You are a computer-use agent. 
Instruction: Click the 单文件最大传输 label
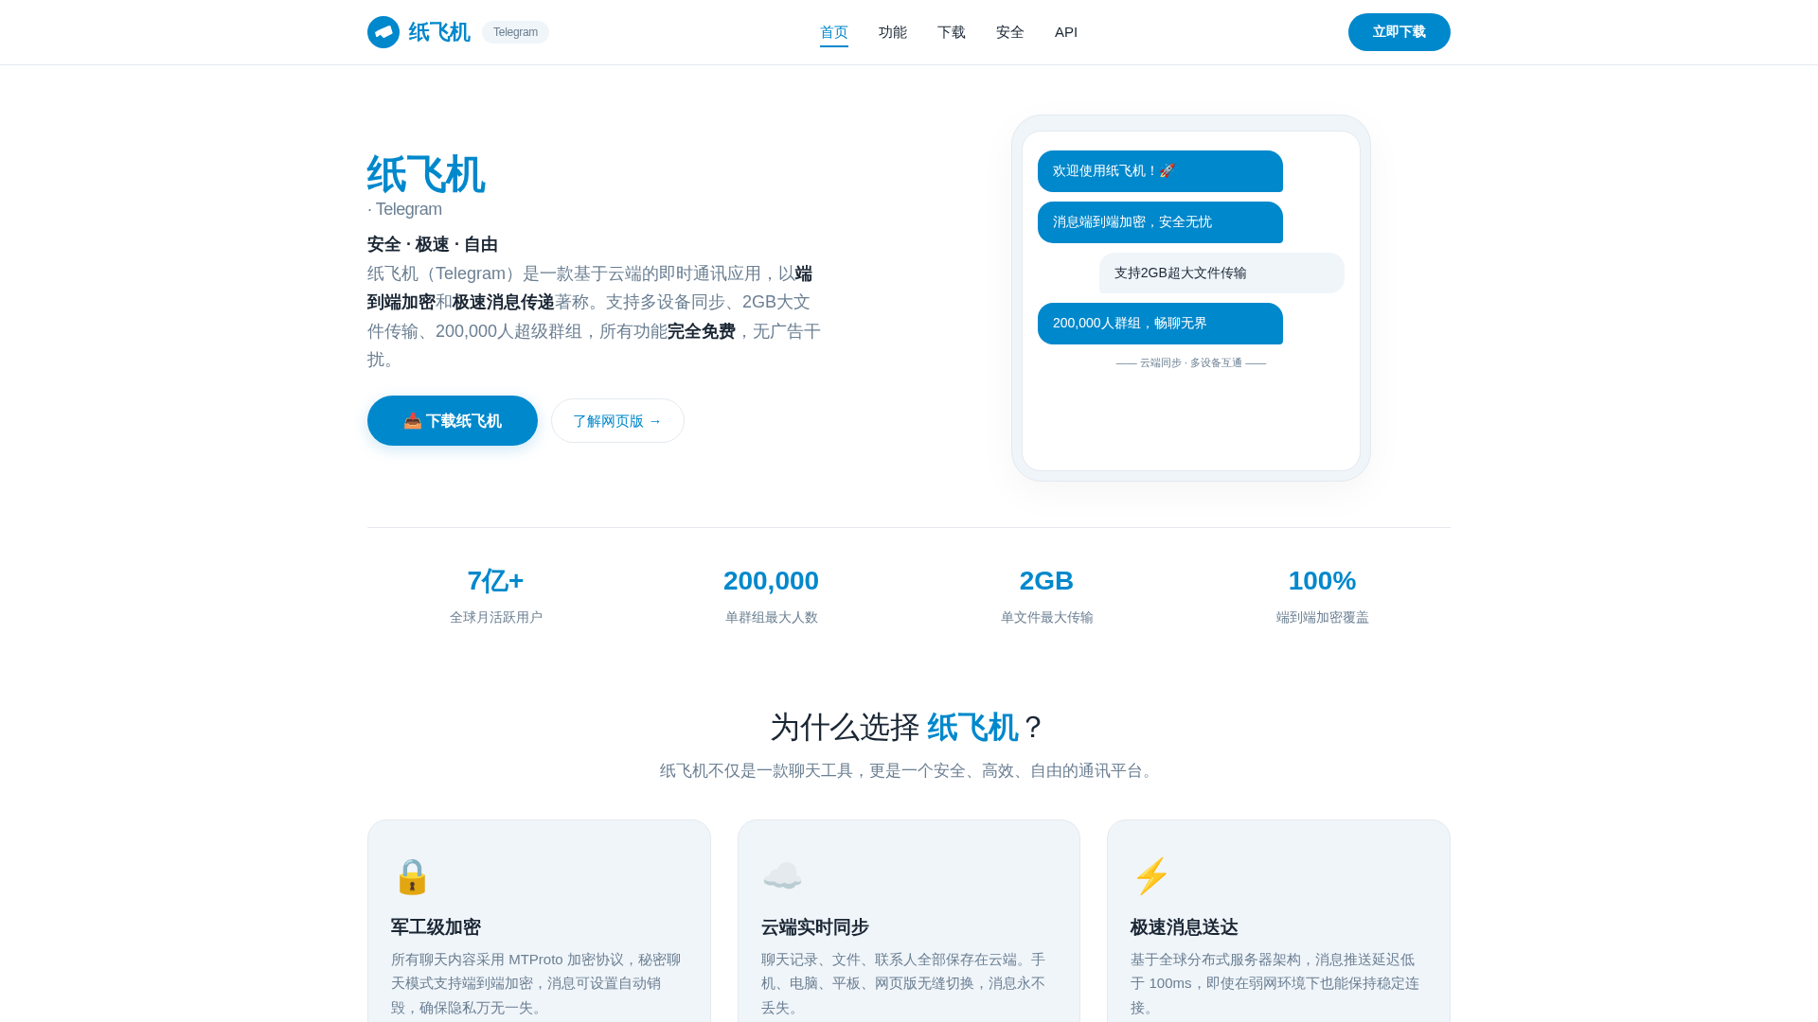(1047, 617)
